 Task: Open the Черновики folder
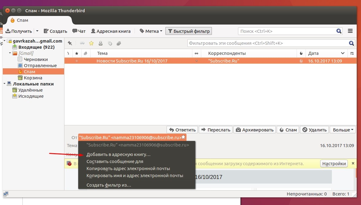(36, 59)
